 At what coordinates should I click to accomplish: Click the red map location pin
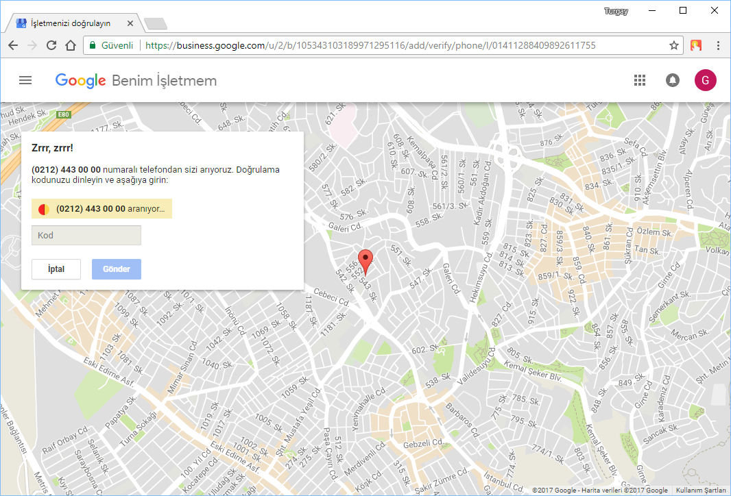[x=365, y=262]
